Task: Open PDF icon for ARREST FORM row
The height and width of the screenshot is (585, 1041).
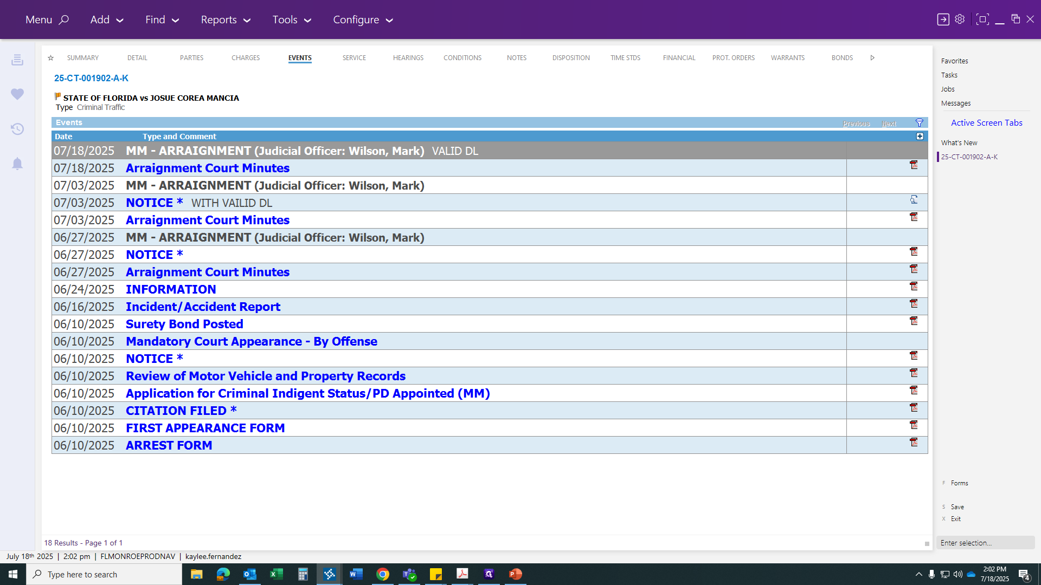Action: (x=914, y=442)
